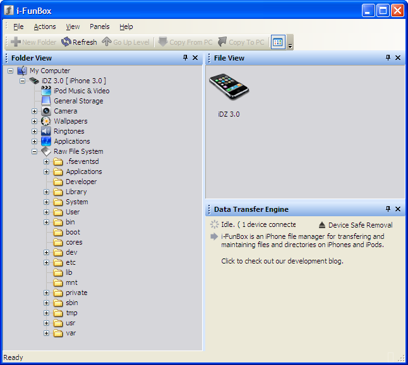Expand the Camera tree node
The height and width of the screenshot is (365, 408).
(x=34, y=111)
